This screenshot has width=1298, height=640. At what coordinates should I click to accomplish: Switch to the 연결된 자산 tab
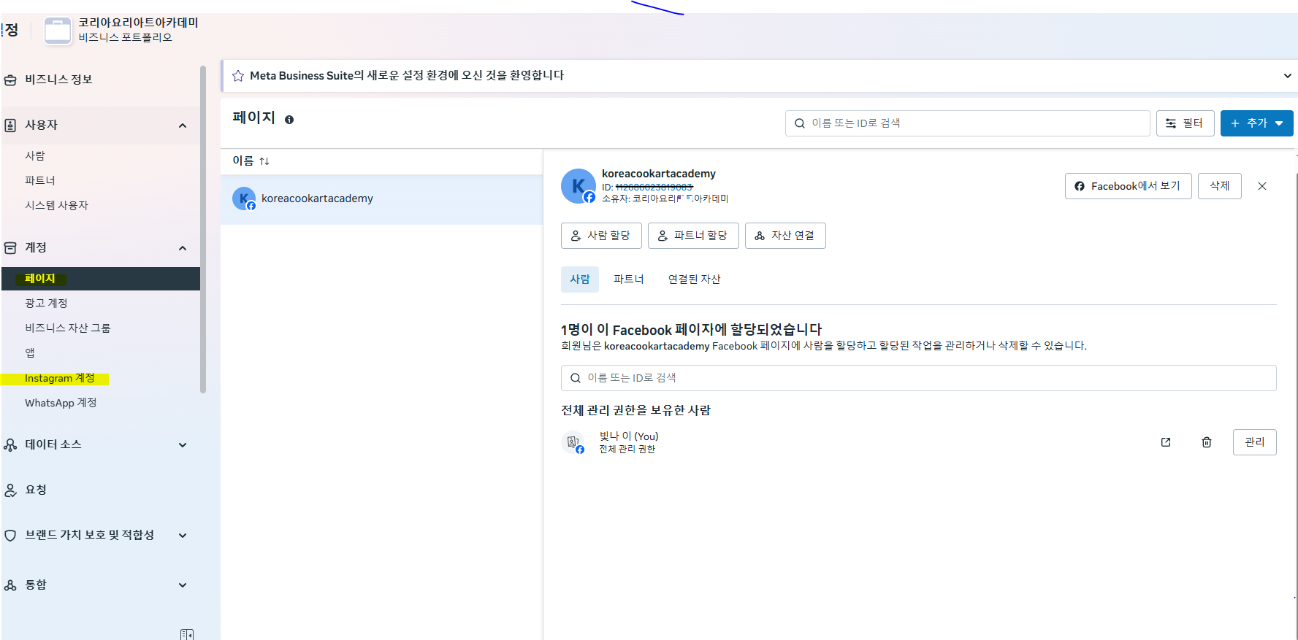(694, 279)
